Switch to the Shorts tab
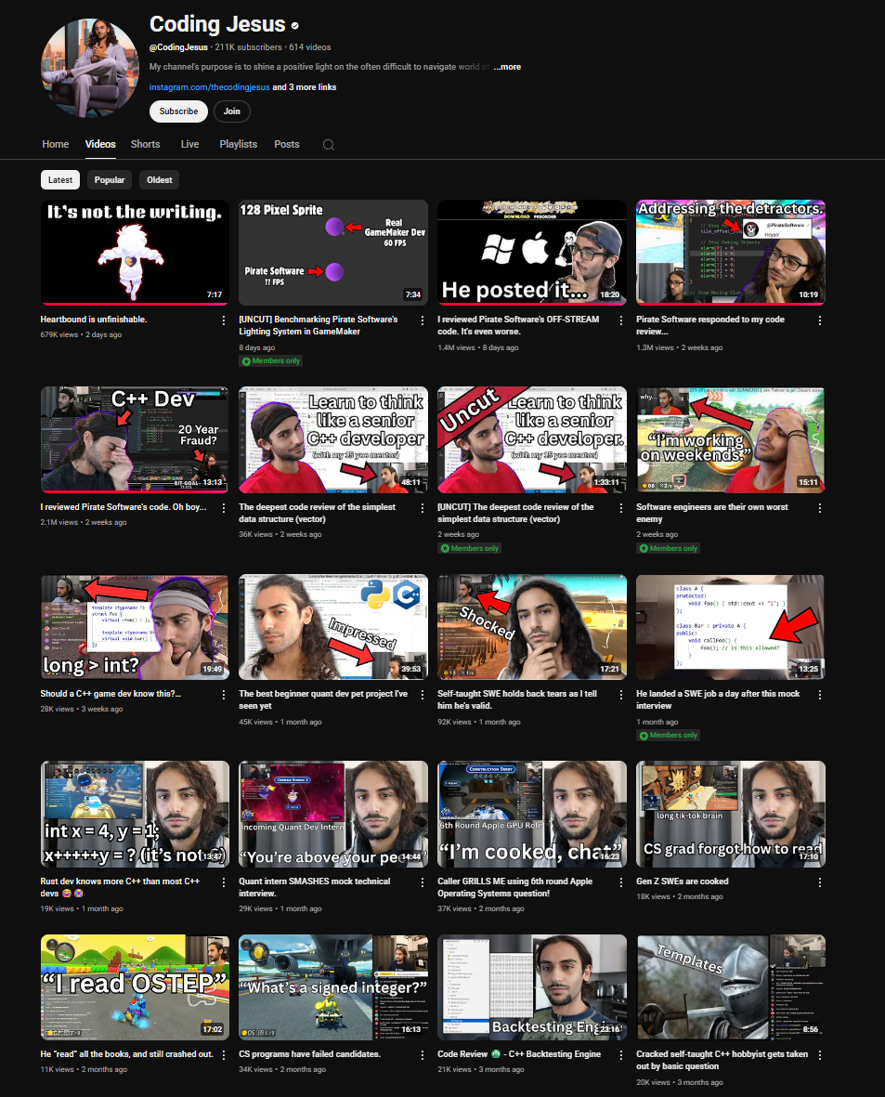Screen dimensions: 885x1097 tap(146, 144)
